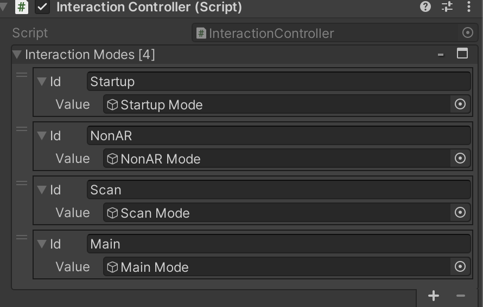Viewport: 483px width, 307px height.
Task: Click the Script field object picker
Action: pyautogui.click(x=468, y=33)
